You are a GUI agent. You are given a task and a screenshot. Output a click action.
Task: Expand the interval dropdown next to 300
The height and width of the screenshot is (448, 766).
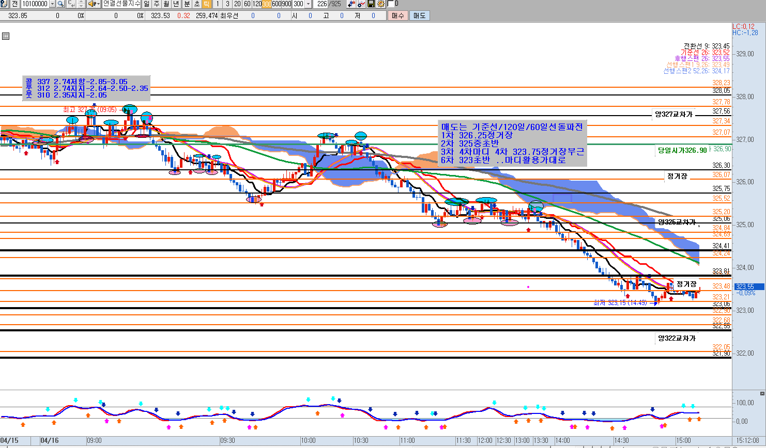coord(309,4)
